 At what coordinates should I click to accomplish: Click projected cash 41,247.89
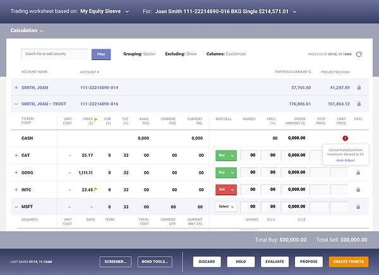click(340, 87)
